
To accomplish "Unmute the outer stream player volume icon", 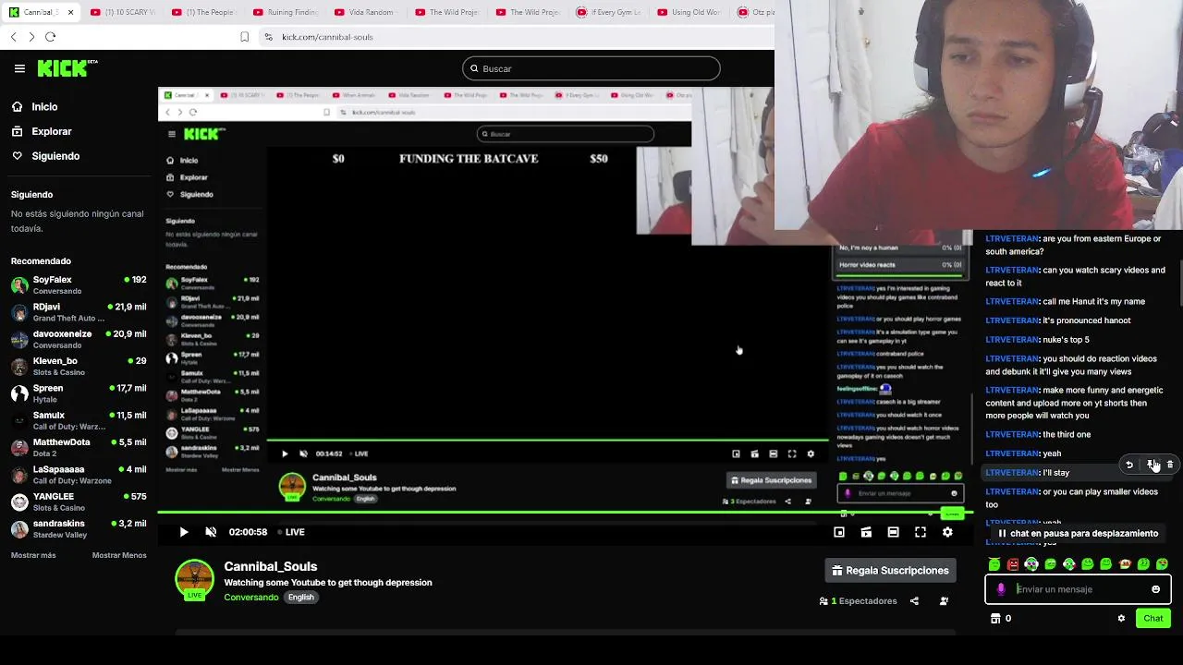I will (x=211, y=532).
